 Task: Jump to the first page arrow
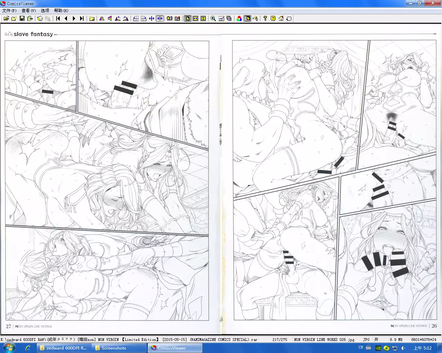tap(58, 19)
